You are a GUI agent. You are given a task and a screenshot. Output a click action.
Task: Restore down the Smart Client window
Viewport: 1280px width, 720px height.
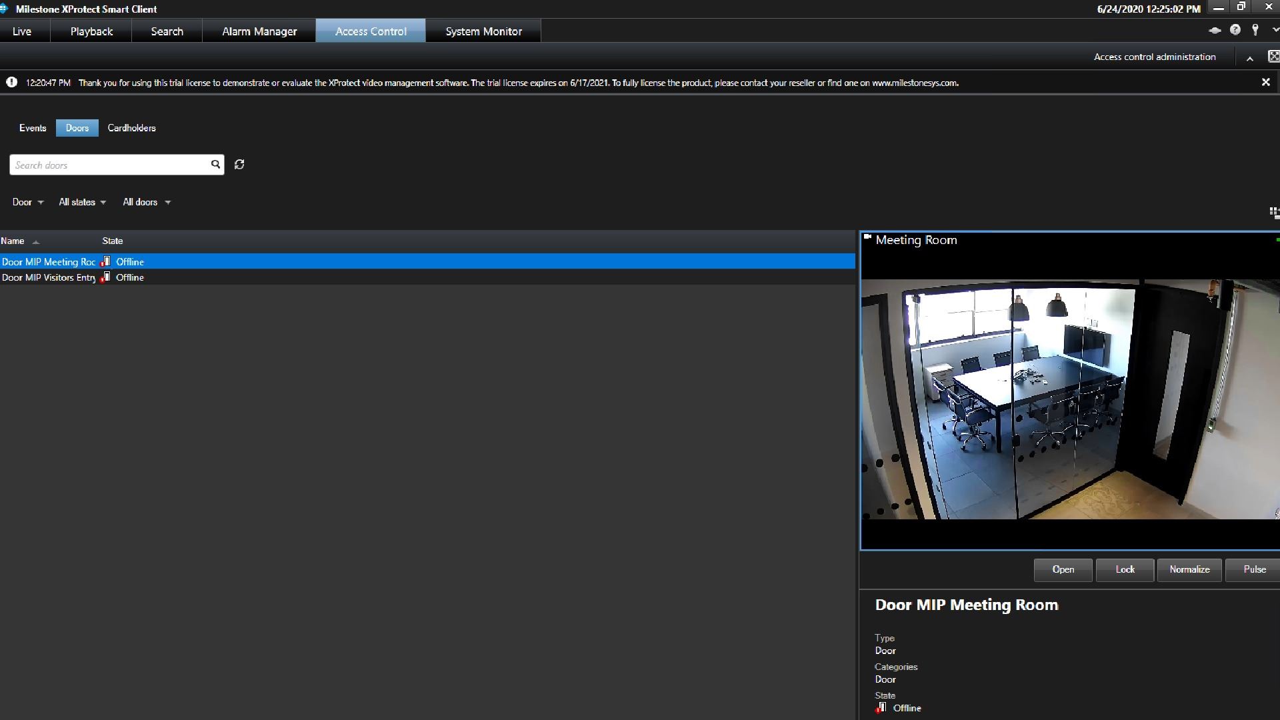pos(1241,7)
